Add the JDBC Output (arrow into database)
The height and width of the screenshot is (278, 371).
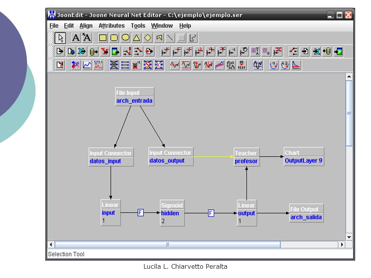327,51
